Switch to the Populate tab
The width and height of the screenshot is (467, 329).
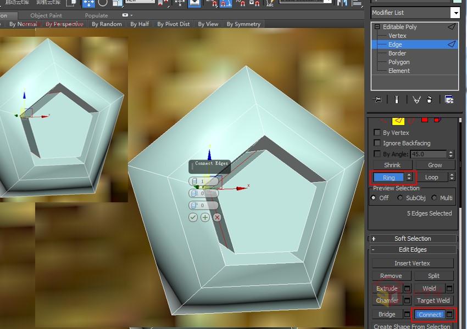pos(96,15)
